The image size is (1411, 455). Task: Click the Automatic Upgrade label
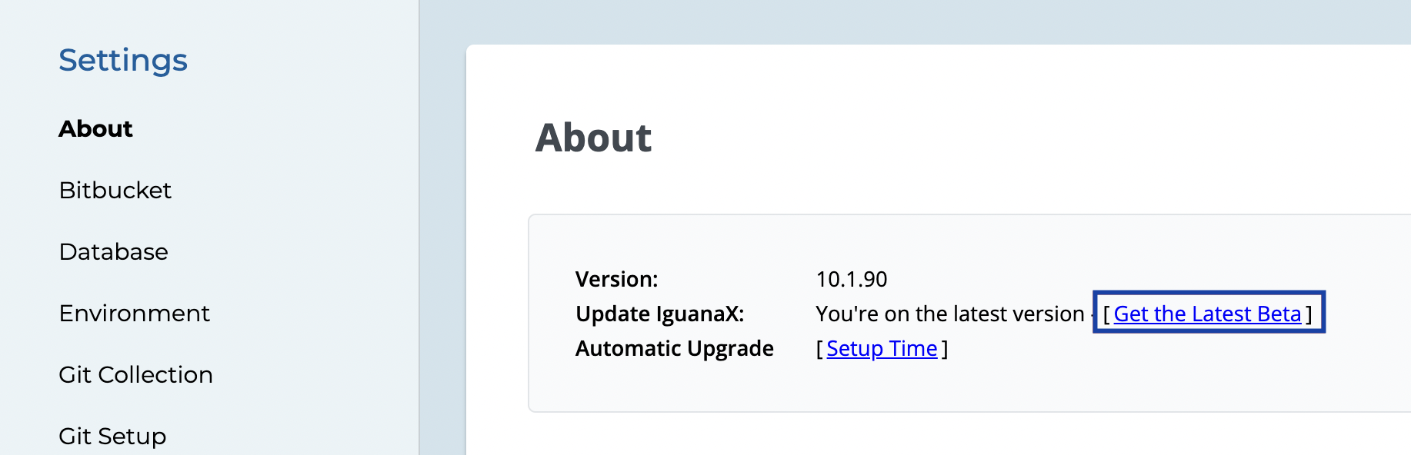pos(674,348)
